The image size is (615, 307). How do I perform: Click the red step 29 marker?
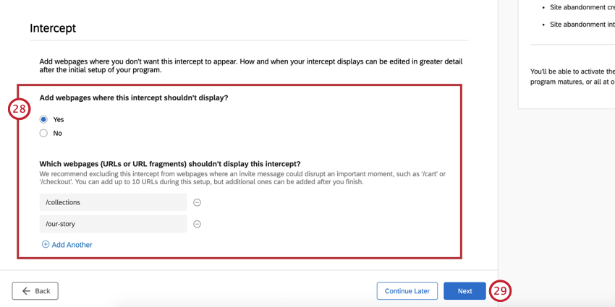(x=500, y=291)
